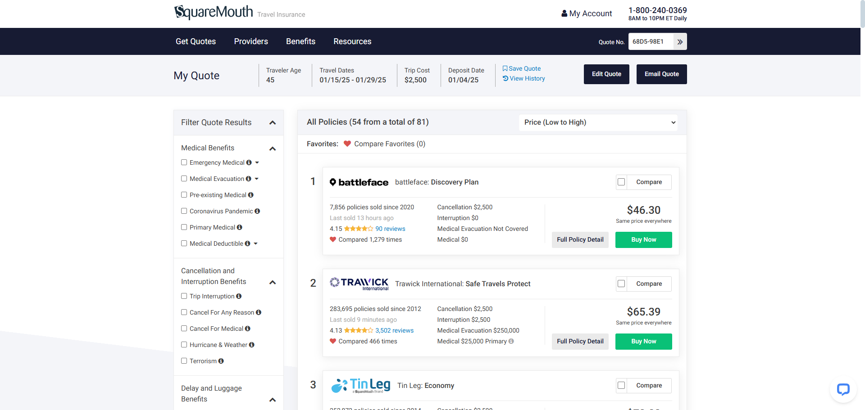This screenshot has height=410, width=865.
Task: Tick Compare checkbox for battleface Discovery Plan
Action: click(x=621, y=182)
